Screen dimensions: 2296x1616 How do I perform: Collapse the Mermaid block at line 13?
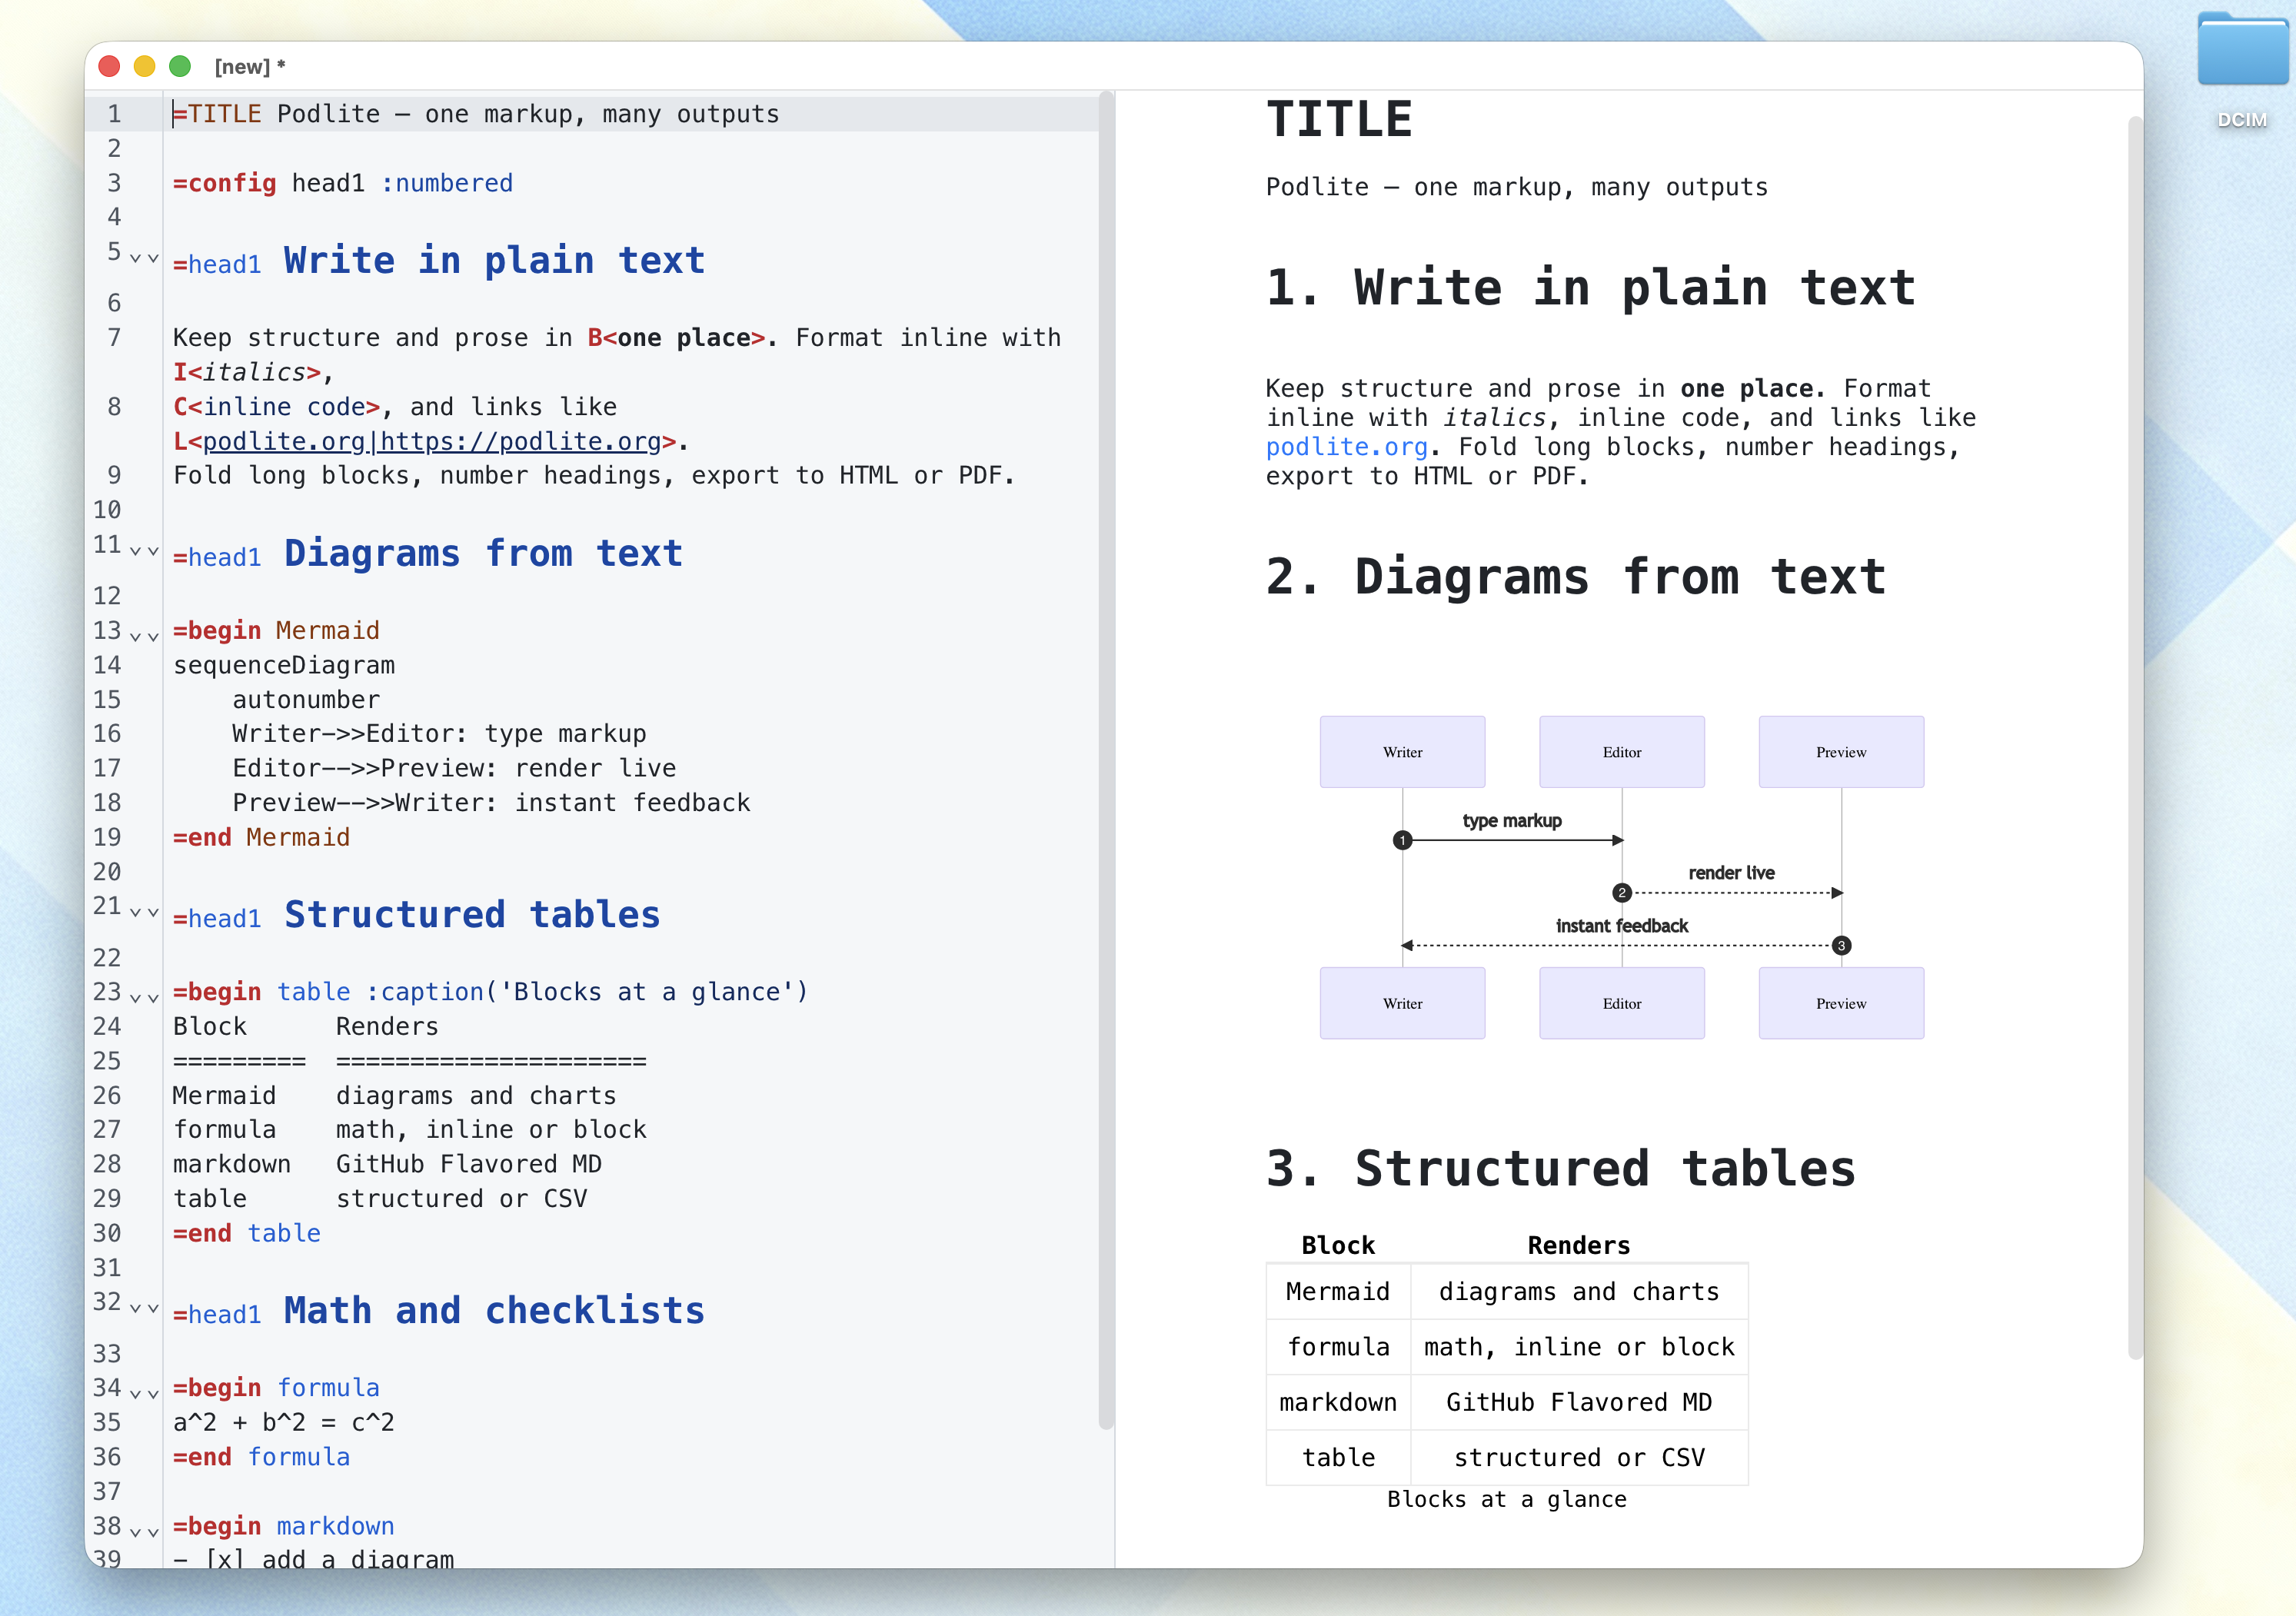[144, 637]
